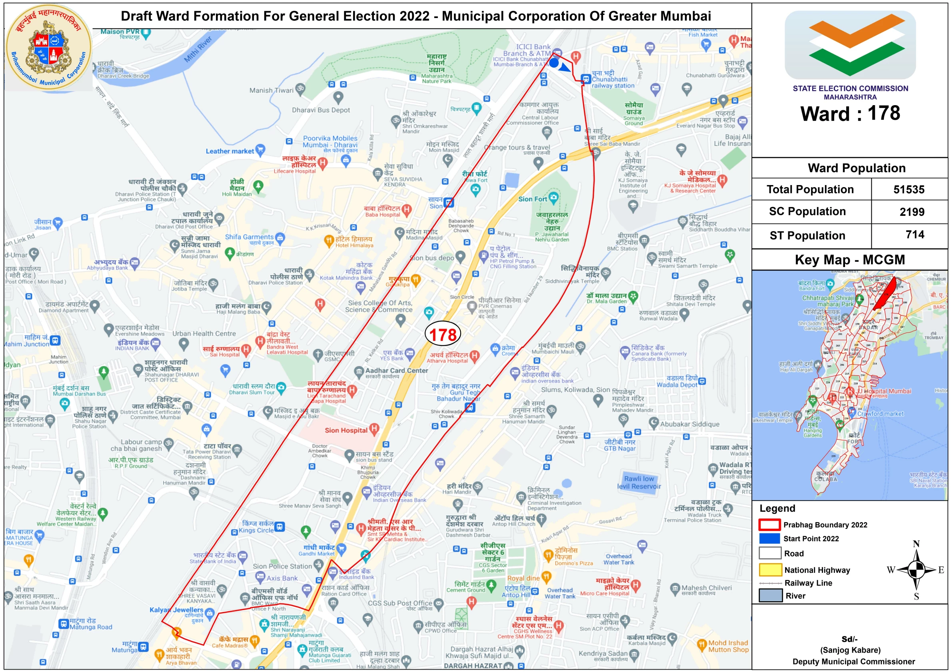This screenshot has height=672, width=951.
Task: Click the Gandhi Market shopping icon
Action: (341, 549)
